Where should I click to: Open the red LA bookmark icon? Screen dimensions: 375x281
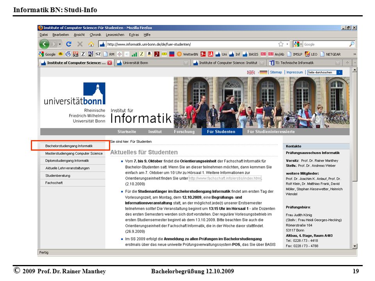211,54
